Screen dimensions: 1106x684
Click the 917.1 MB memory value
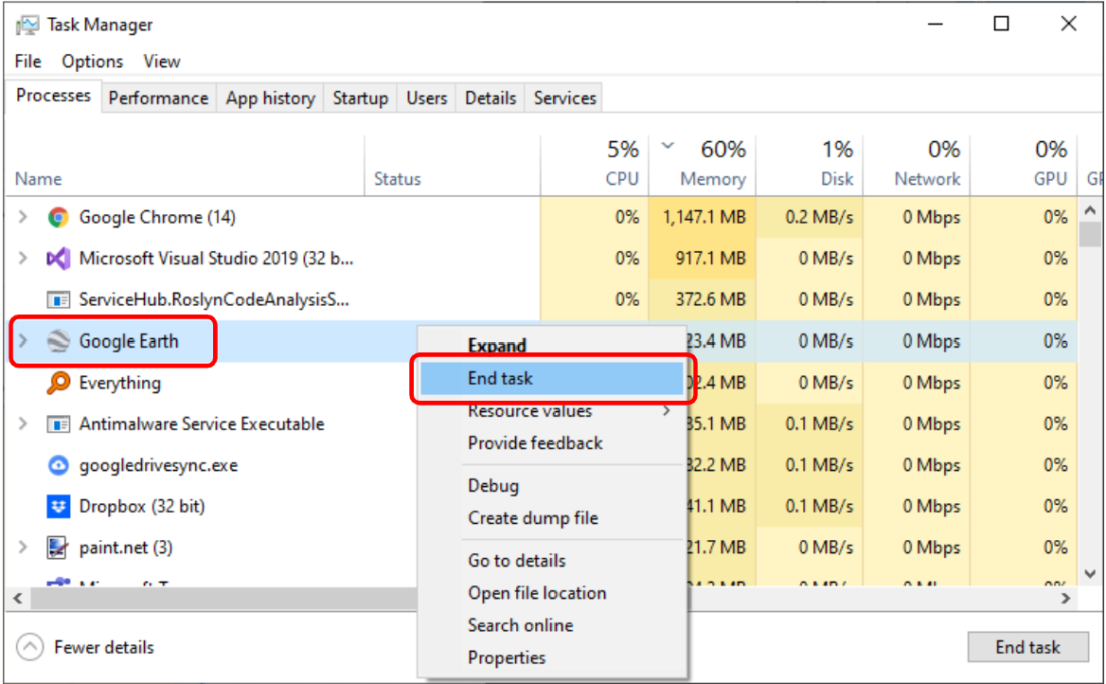pos(710,259)
